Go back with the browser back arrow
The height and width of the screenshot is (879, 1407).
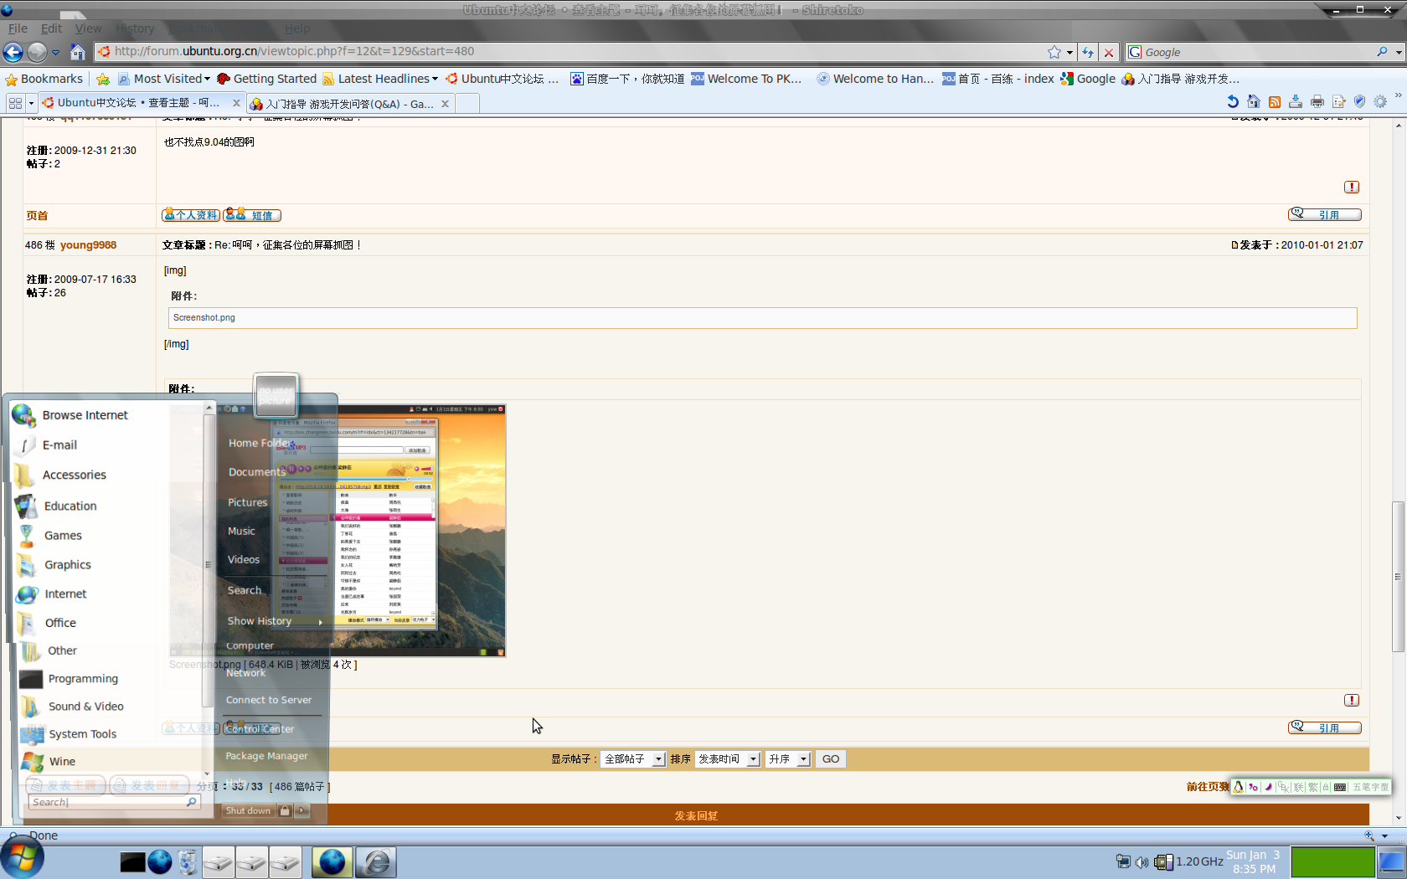(x=13, y=52)
